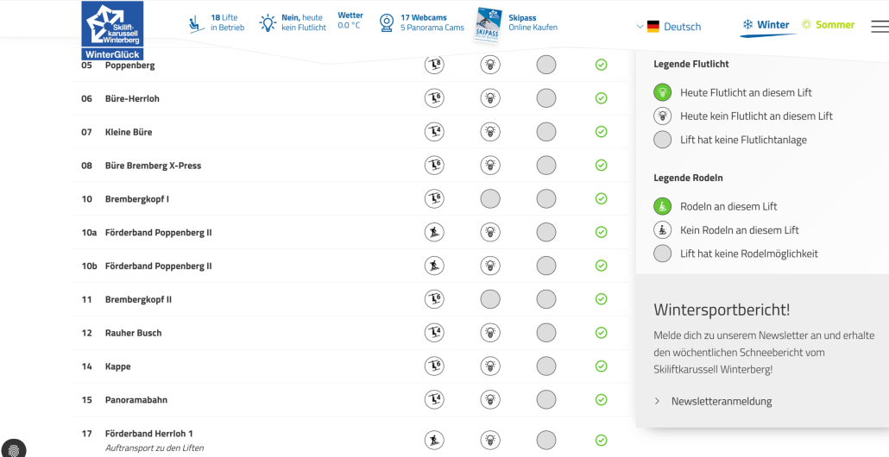The height and width of the screenshot is (457, 889).
Task: Click the Wetter temperature header item
Action: [350, 21]
